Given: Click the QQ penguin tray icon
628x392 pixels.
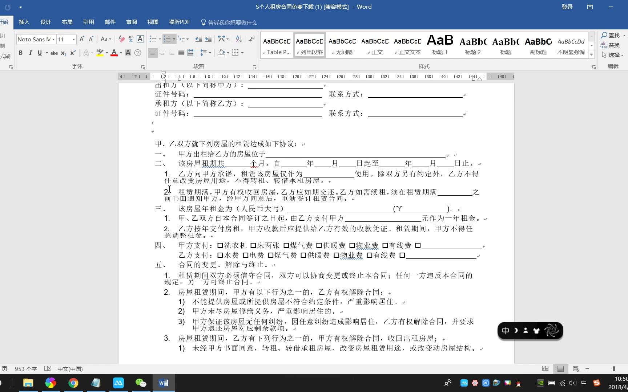Looking at the screenshot, I should click(x=519, y=383).
